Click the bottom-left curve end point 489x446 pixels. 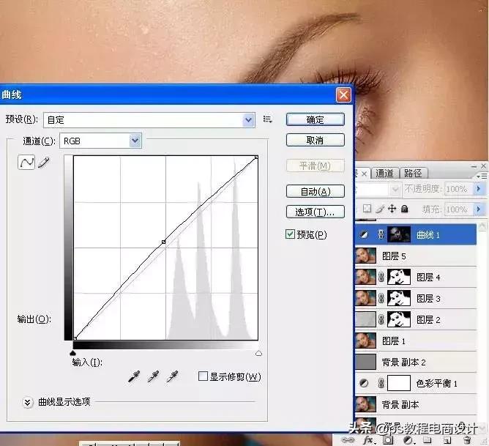(75, 338)
